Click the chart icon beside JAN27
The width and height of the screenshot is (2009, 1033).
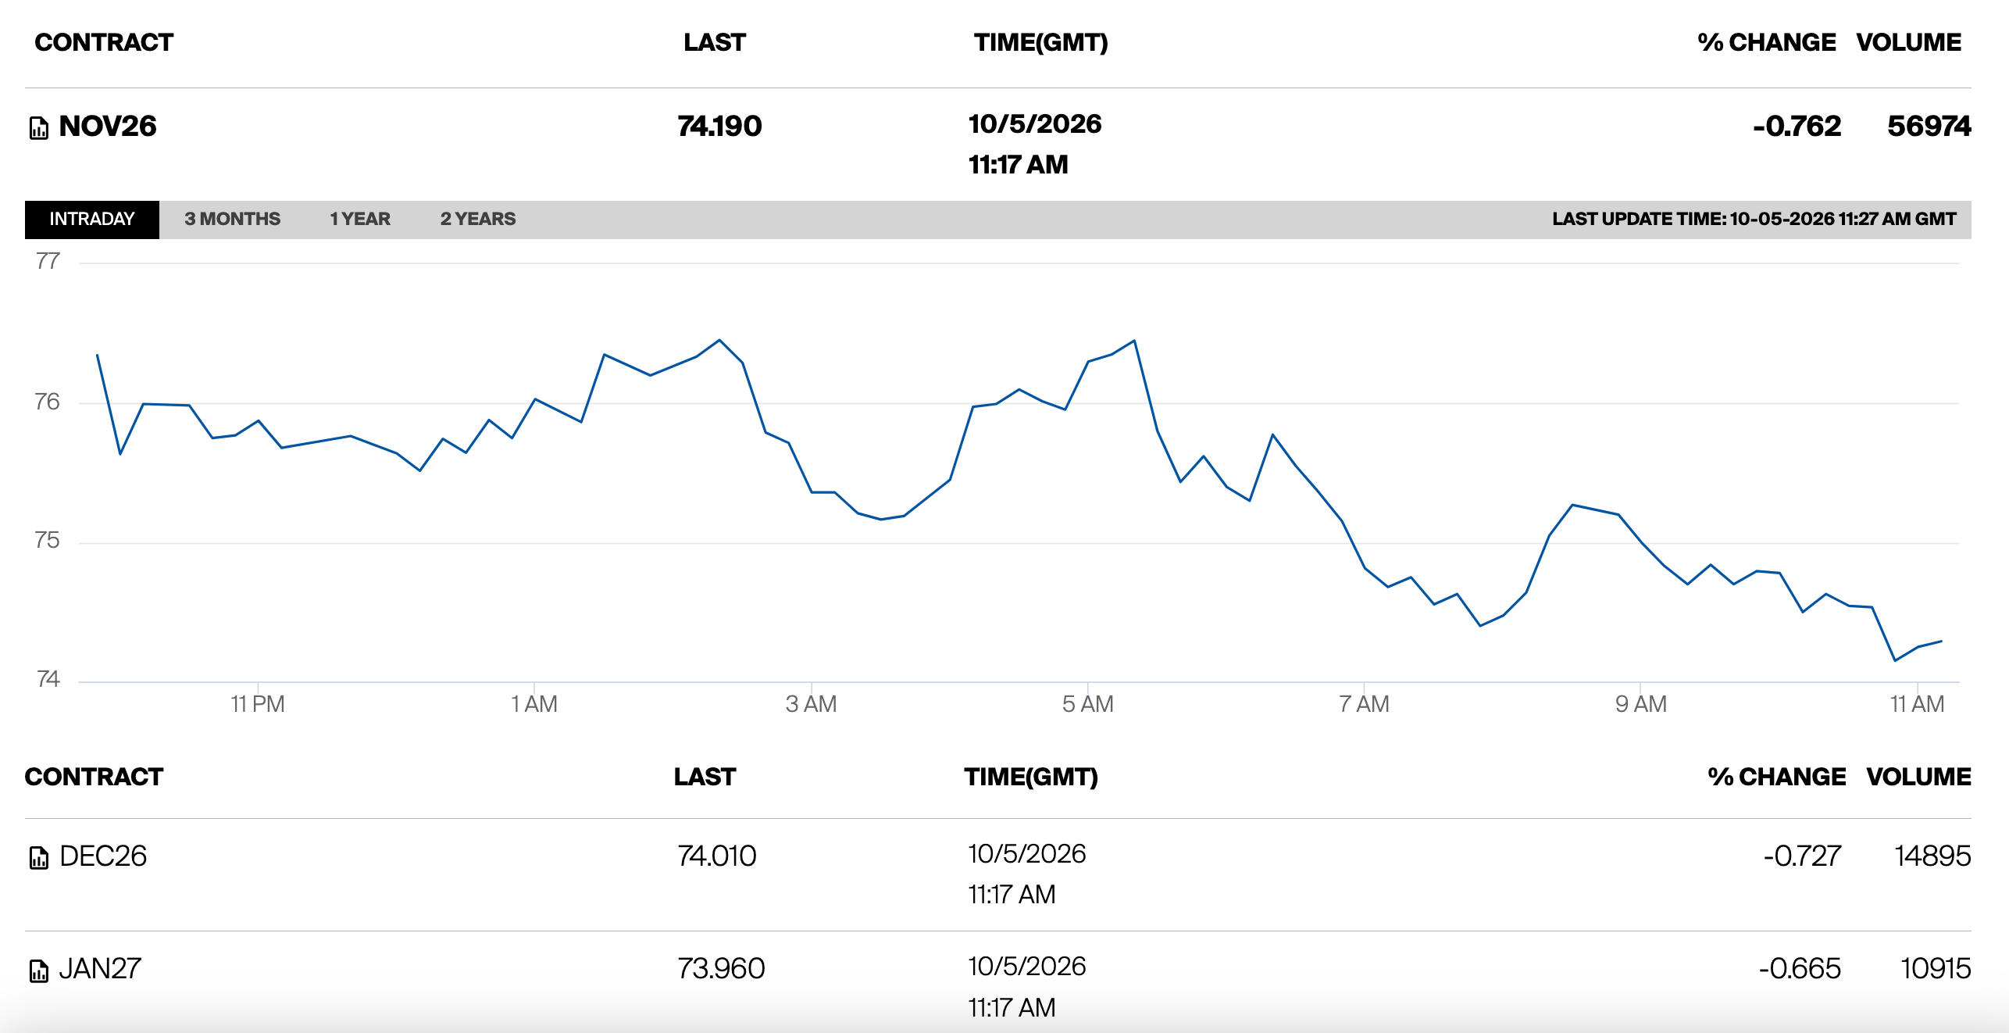coord(38,970)
